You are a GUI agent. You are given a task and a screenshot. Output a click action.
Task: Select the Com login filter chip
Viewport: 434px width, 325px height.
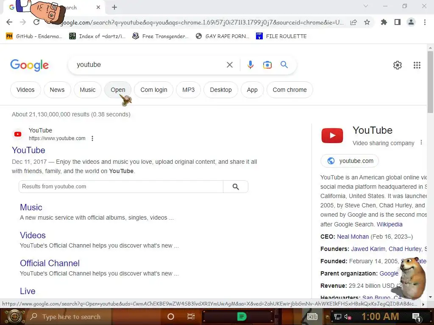tap(153, 90)
